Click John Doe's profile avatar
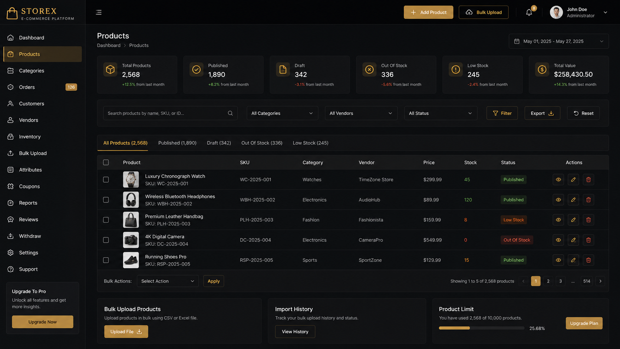Image resolution: width=620 pixels, height=349 pixels. click(556, 12)
